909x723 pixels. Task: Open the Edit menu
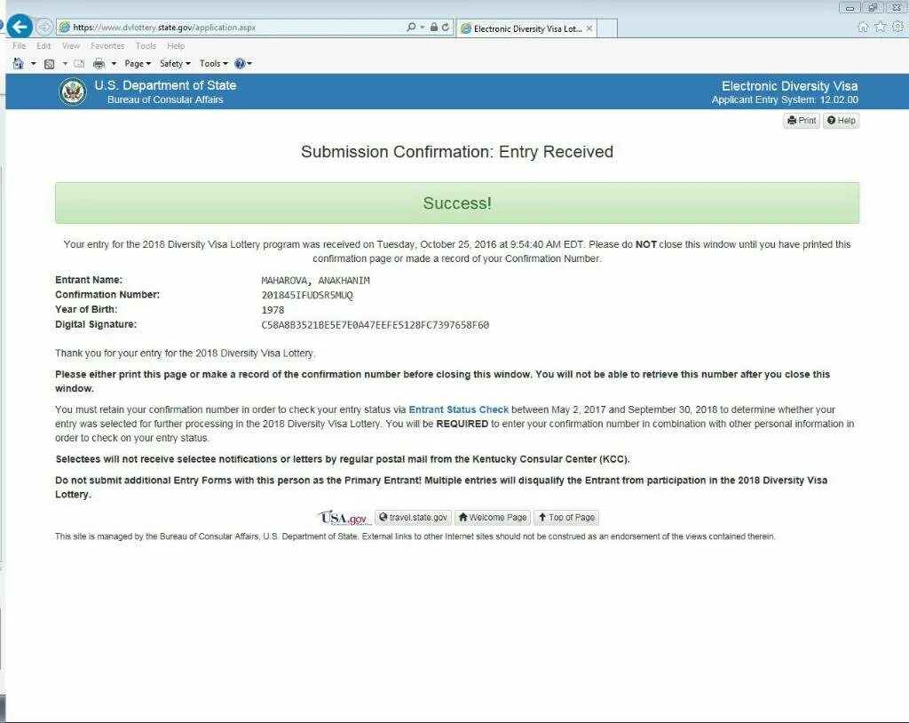coord(43,46)
